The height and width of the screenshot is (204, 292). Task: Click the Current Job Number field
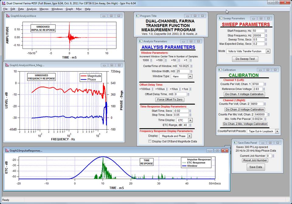269,156
